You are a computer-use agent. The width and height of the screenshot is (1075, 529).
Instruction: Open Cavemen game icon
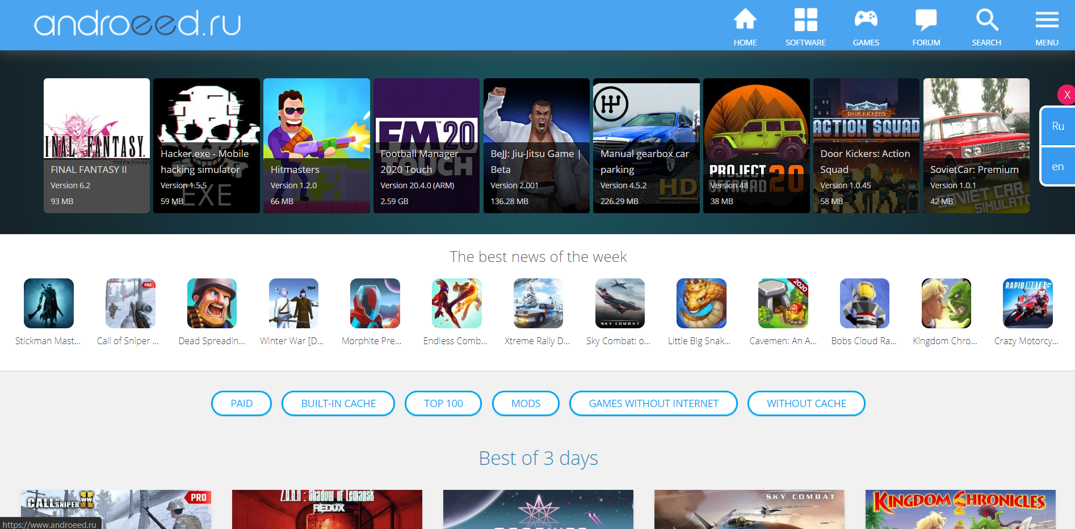pyautogui.click(x=783, y=303)
